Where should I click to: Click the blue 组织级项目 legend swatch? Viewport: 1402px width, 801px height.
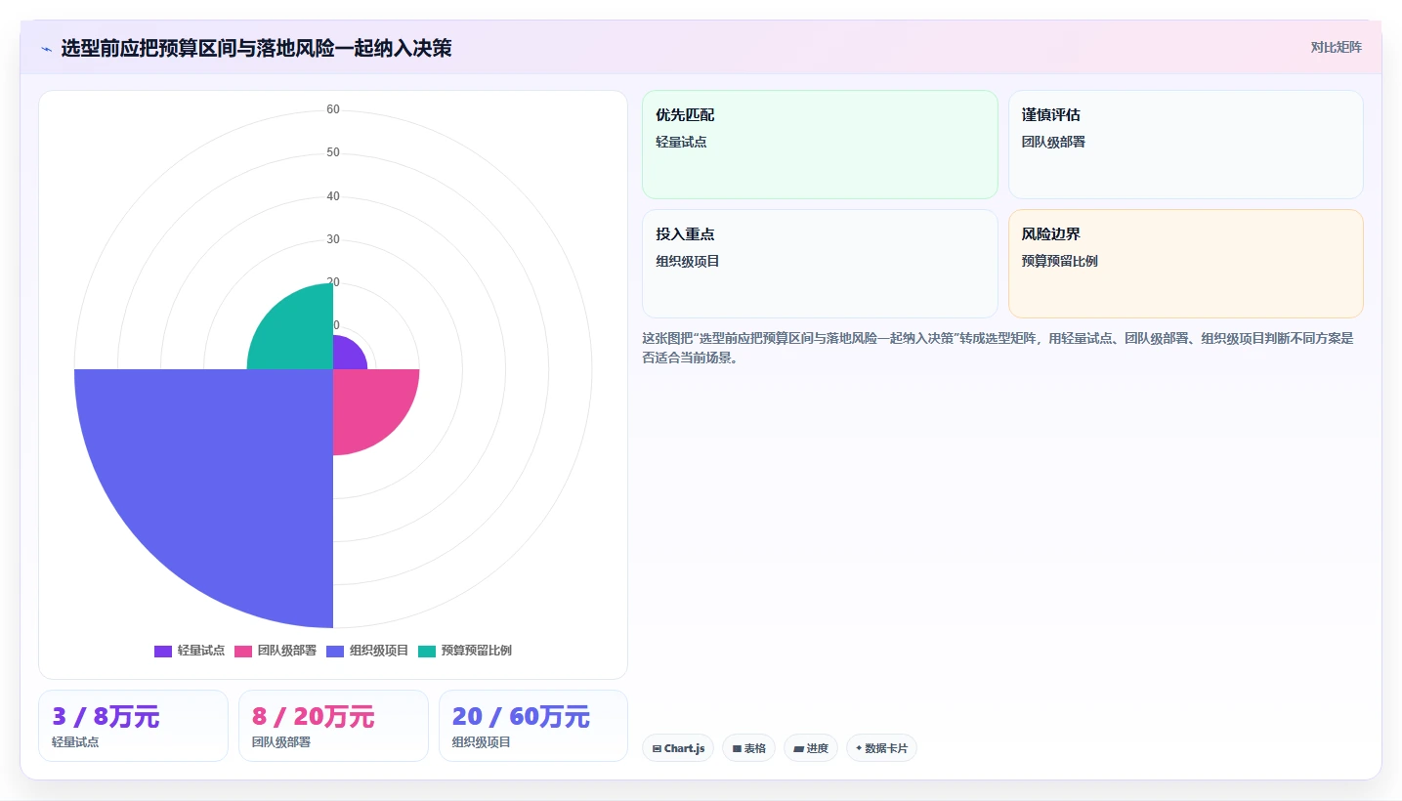tap(335, 652)
